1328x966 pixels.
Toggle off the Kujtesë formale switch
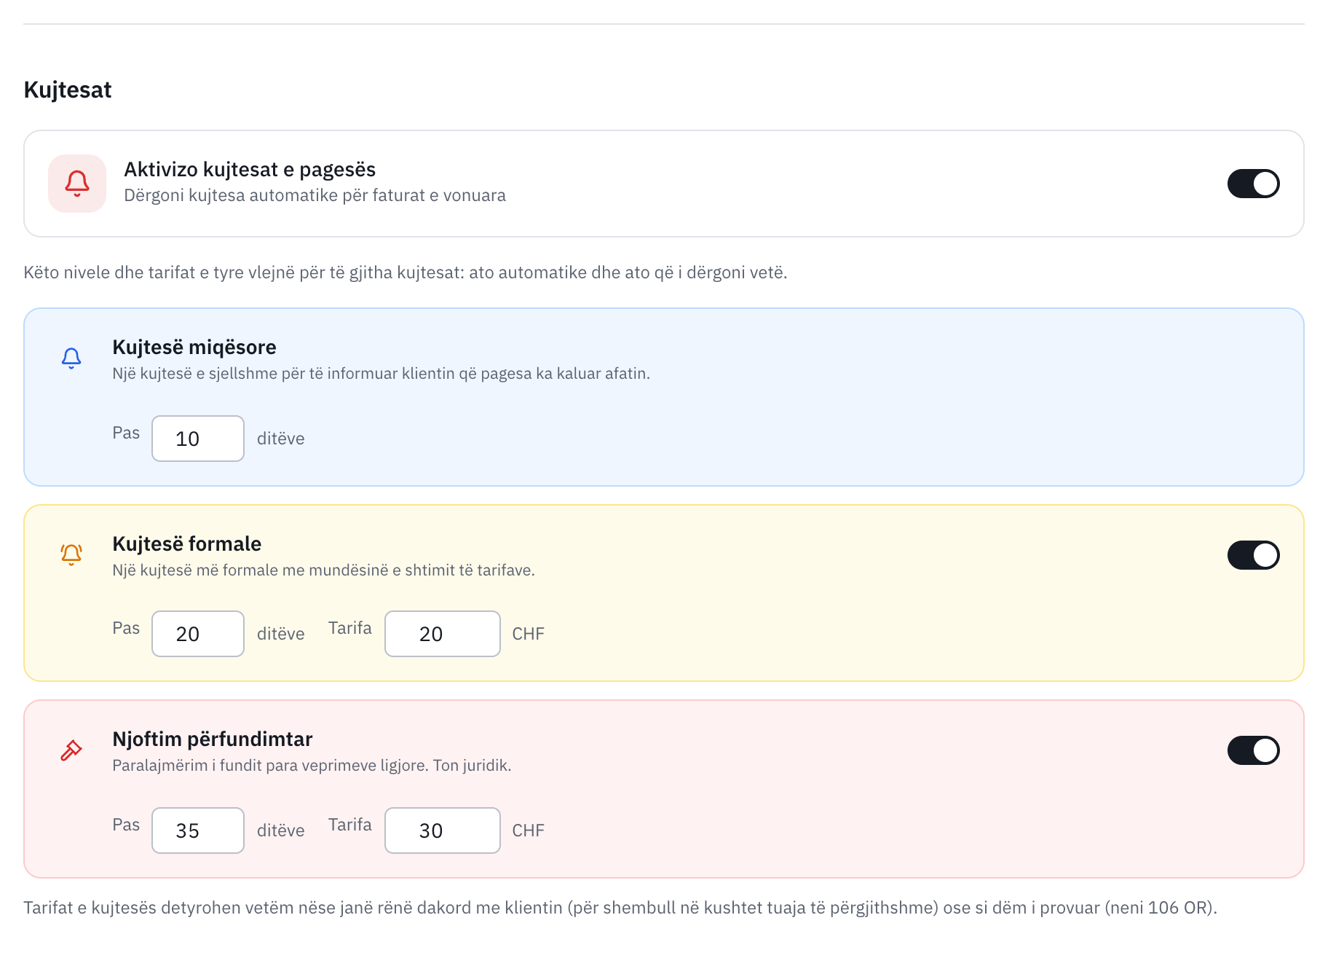tap(1253, 555)
